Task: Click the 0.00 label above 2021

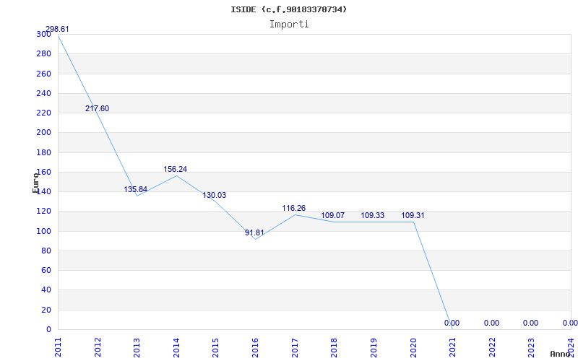Action: (x=452, y=323)
